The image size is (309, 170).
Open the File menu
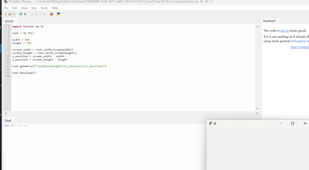point(6,8)
